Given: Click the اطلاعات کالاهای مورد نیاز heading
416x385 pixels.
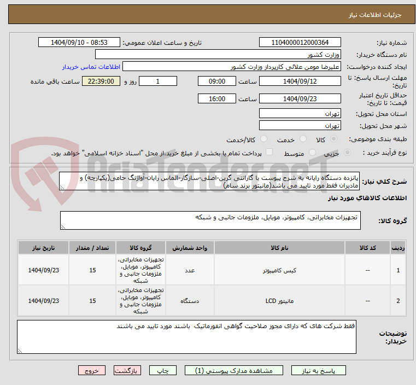Looking at the screenshot, I should point(367,198).
